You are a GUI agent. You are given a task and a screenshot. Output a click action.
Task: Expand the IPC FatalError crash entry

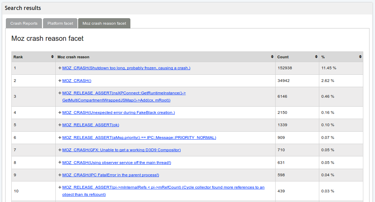coord(60,175)
